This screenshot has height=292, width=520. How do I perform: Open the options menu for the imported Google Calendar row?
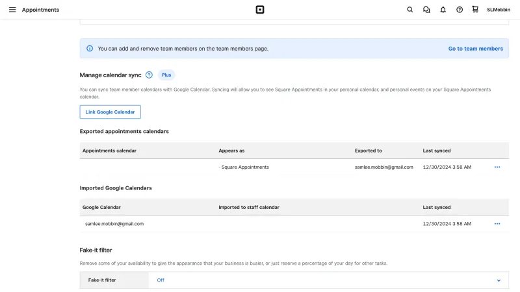(x=497, y=224)
